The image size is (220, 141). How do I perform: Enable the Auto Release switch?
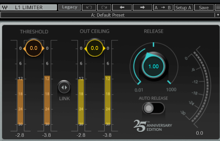(x=153, y=108)
